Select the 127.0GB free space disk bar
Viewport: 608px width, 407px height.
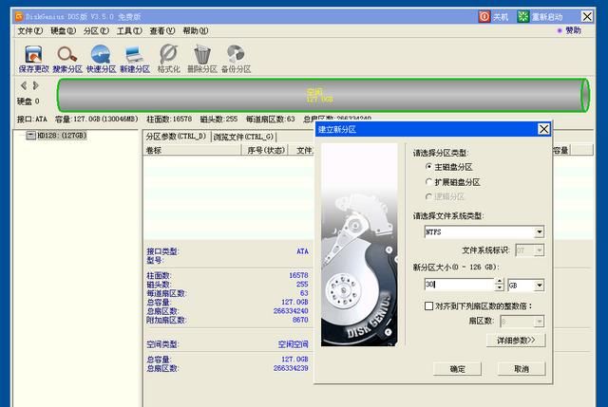tap(323, 95)
